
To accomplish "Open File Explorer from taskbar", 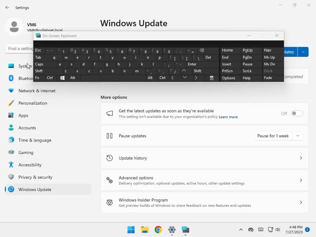I will (144, 230).
